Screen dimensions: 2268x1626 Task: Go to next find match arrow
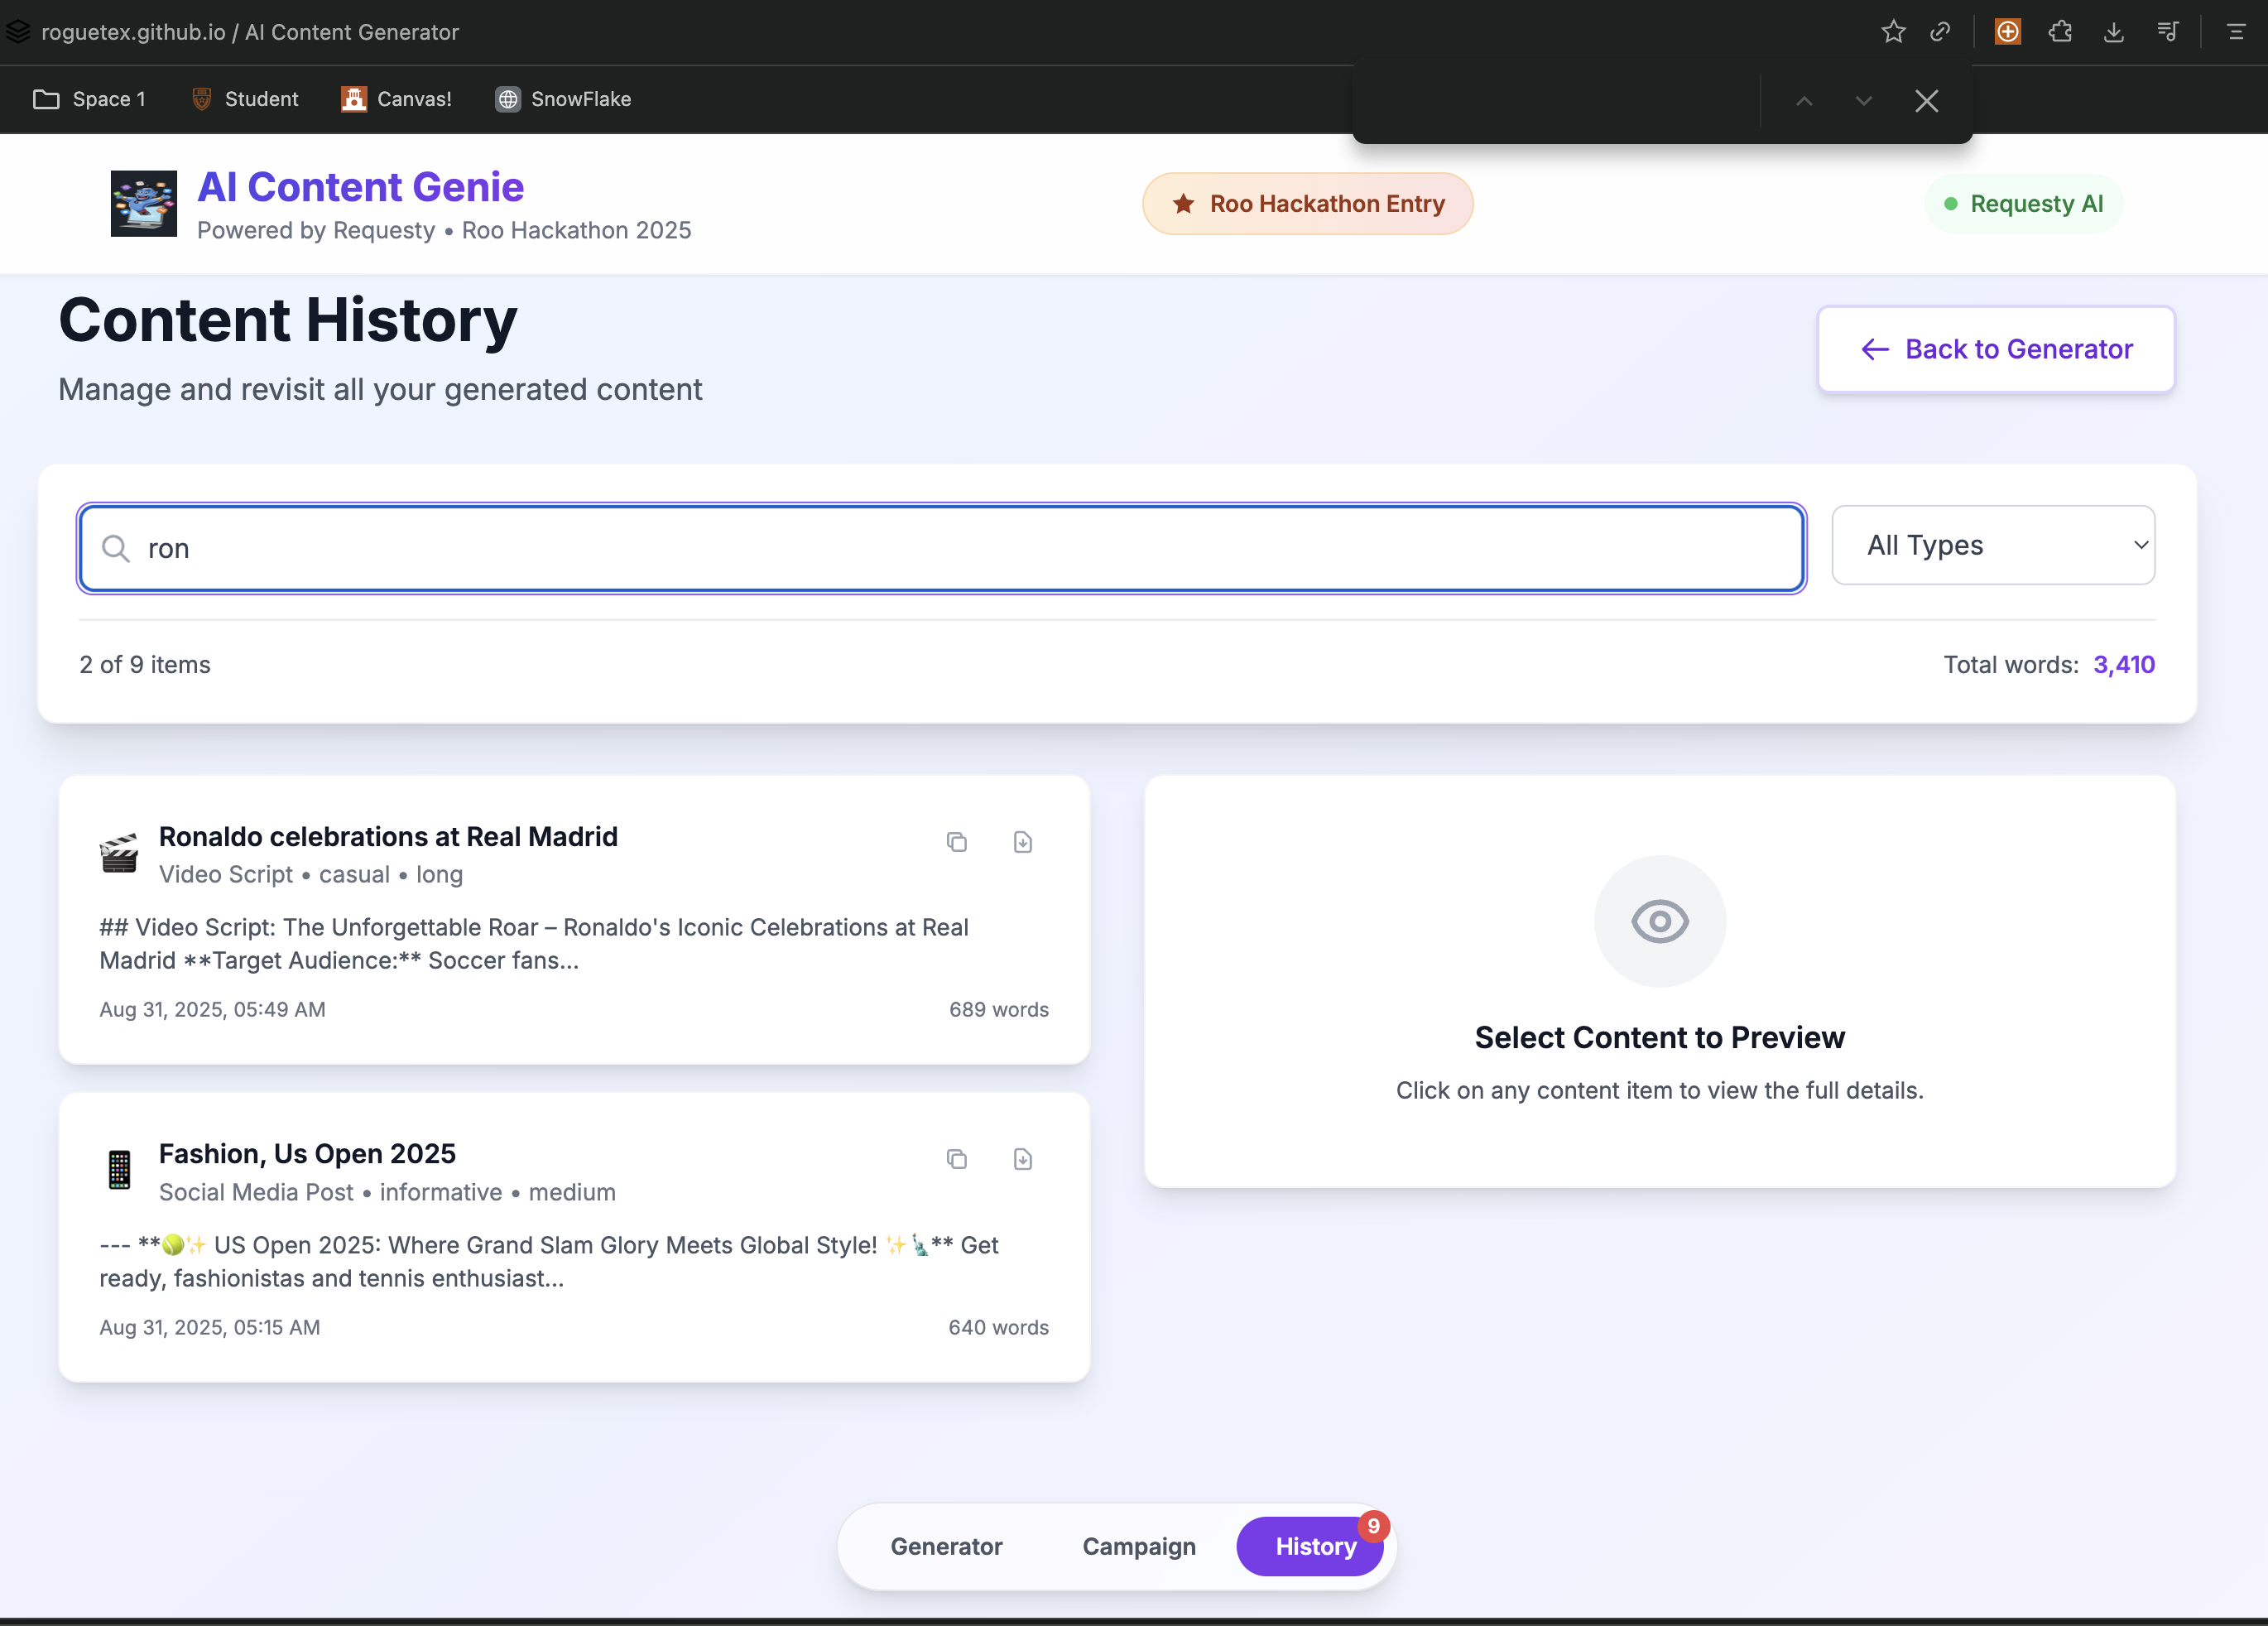pyautogui.click(x=1863, y=101)
